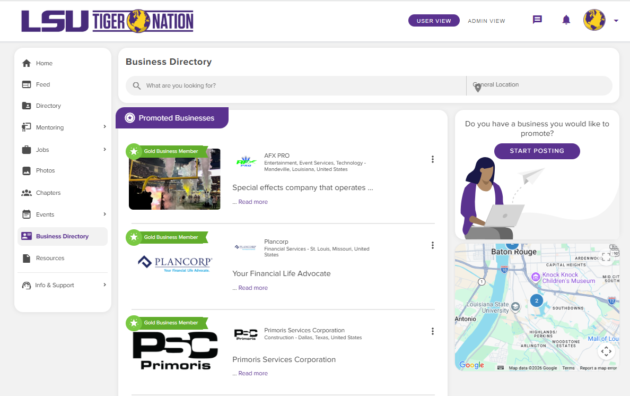This screenshot has width=630, height=396.
Task: Open the Primoris Services Corporation title
Action: point(304,330)
